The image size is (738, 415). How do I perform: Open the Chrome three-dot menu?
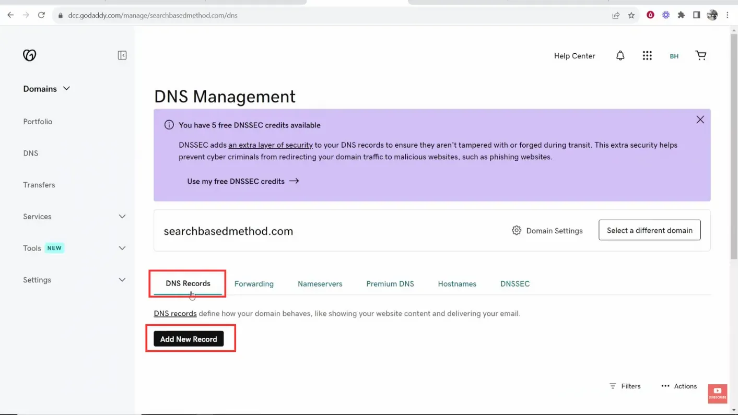pyautogui.click(x=727, y=15)
